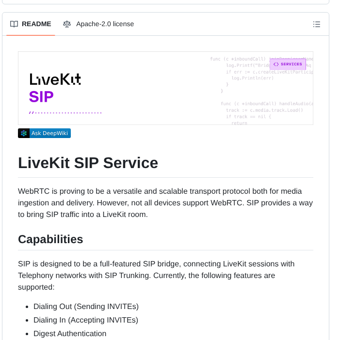Click the DeepWiki logo icon on badge
This screenshot has height=340, width=340.
(24, 133)
